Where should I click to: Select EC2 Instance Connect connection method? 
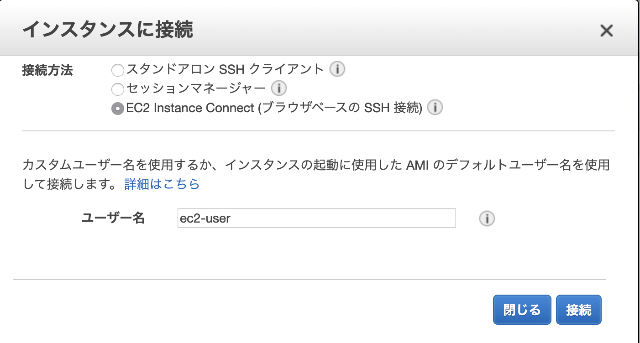point(117,108)
